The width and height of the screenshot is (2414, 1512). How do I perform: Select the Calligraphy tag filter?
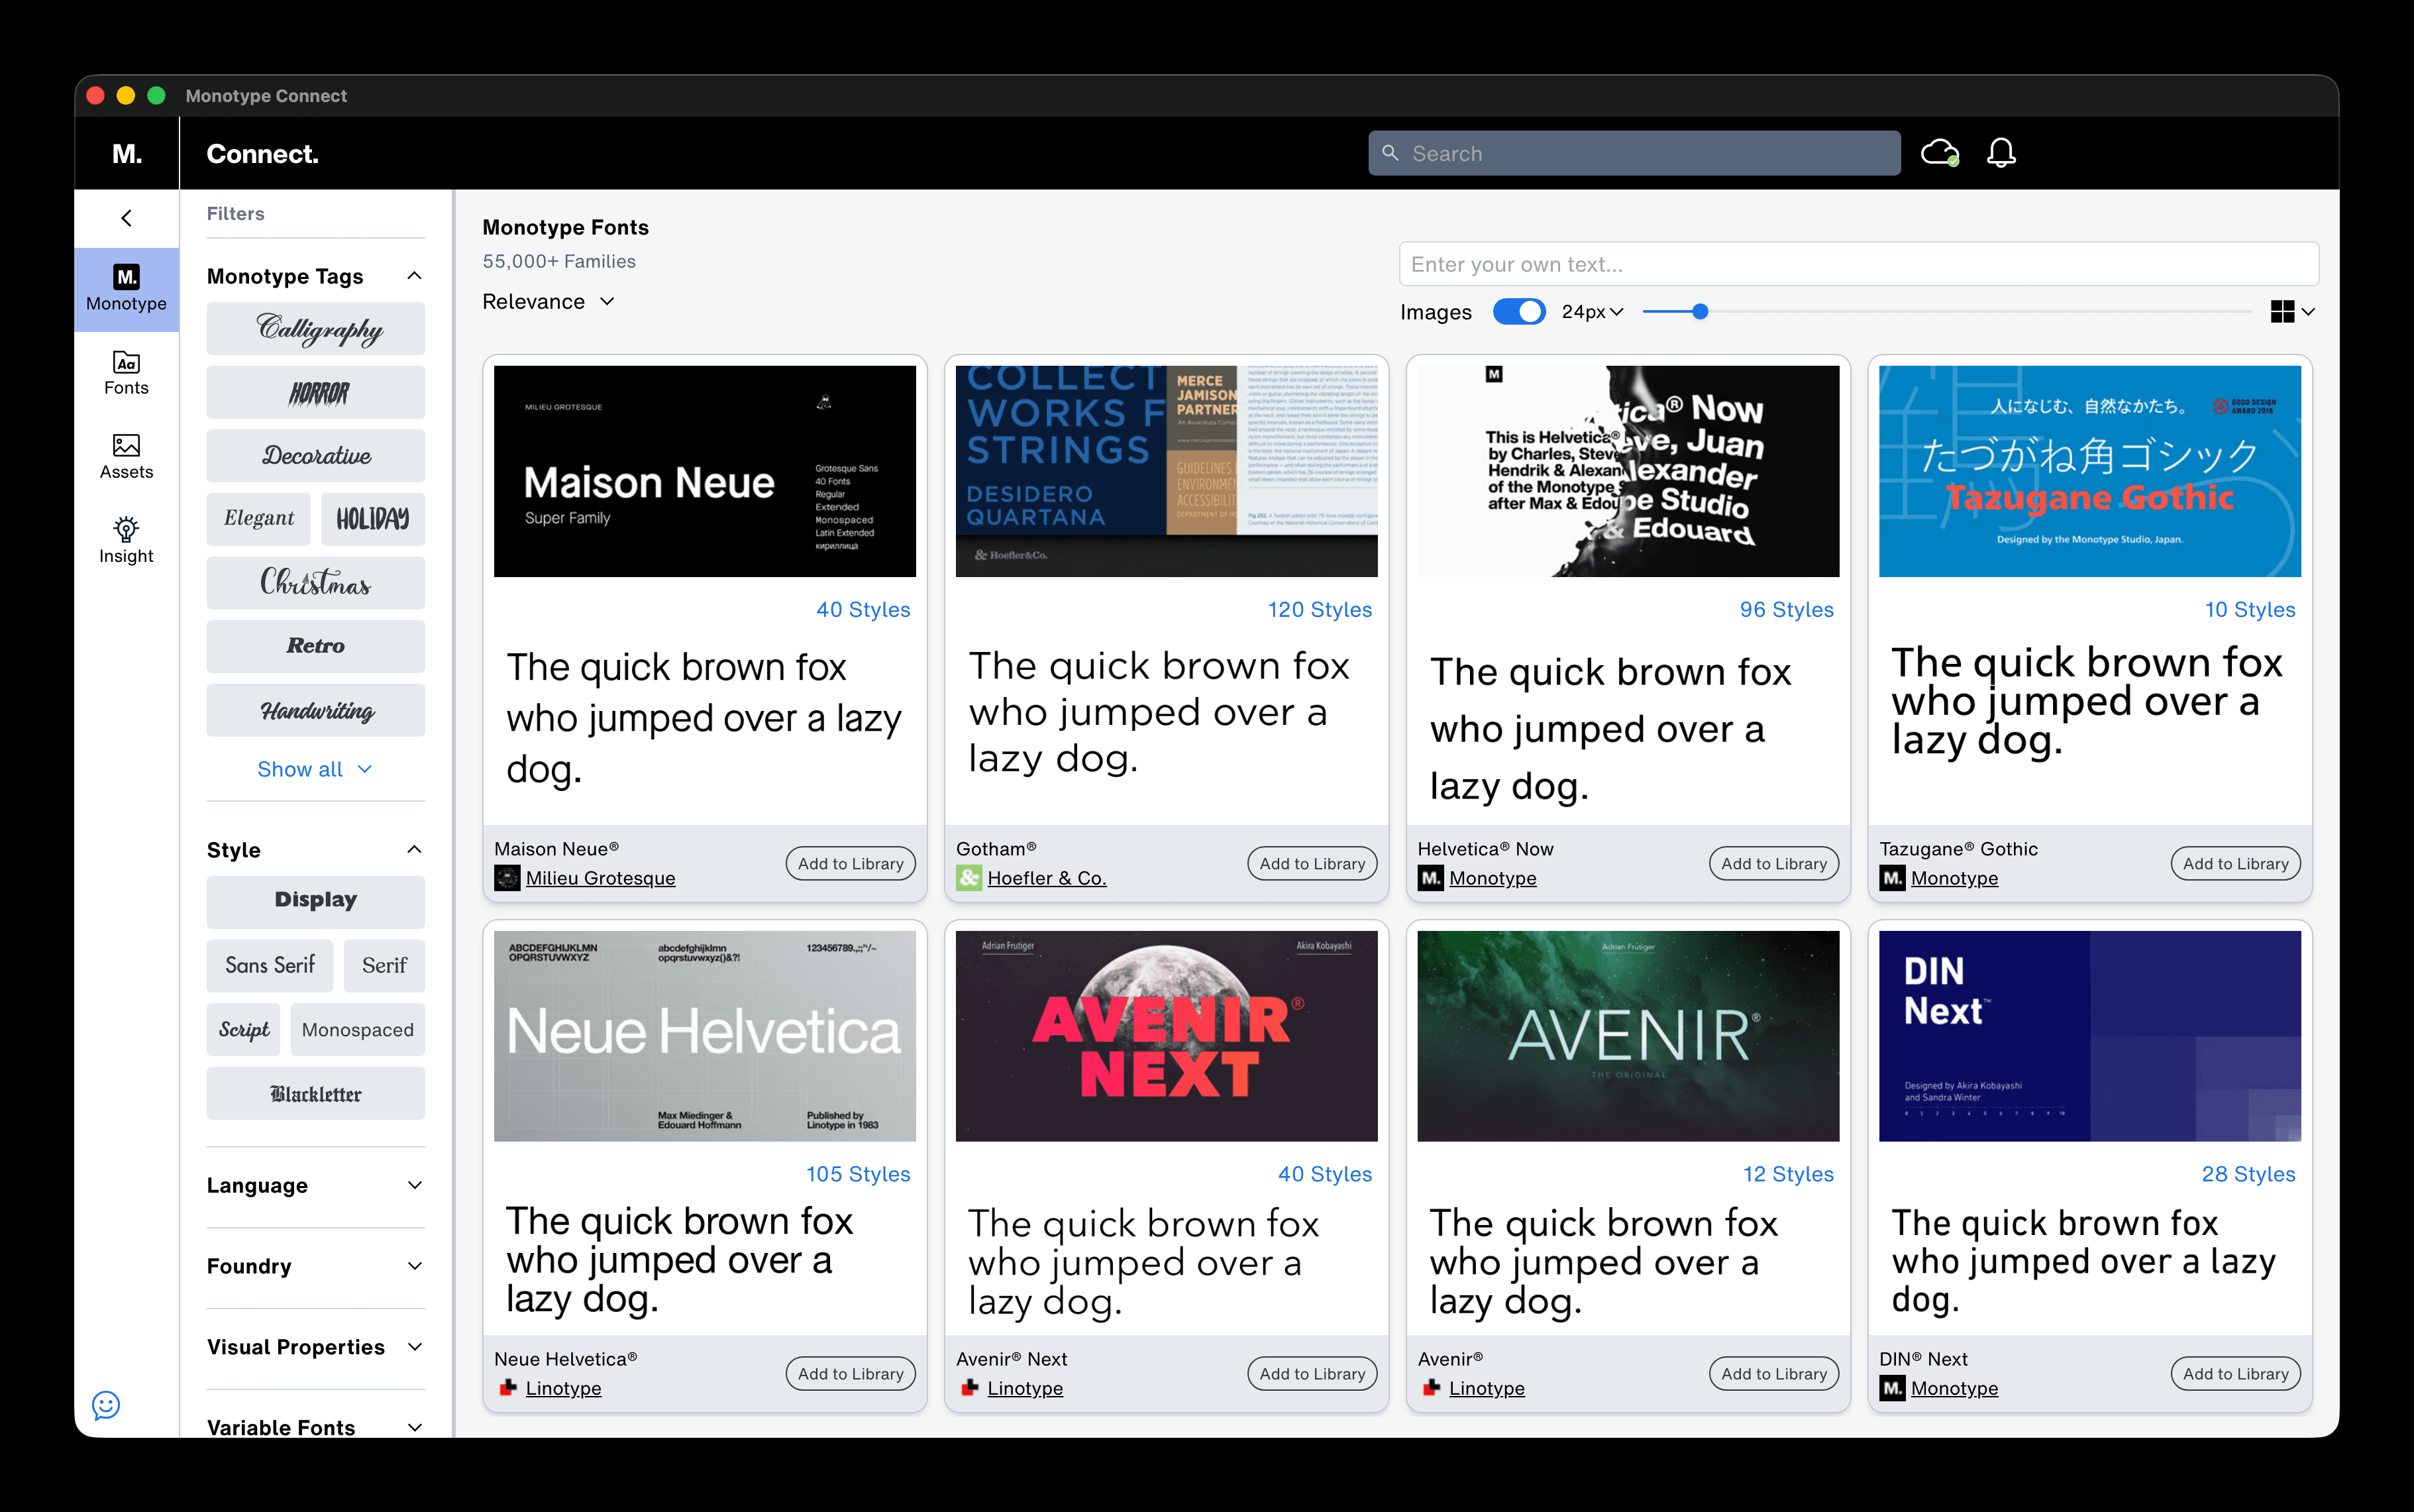point(315,328)
